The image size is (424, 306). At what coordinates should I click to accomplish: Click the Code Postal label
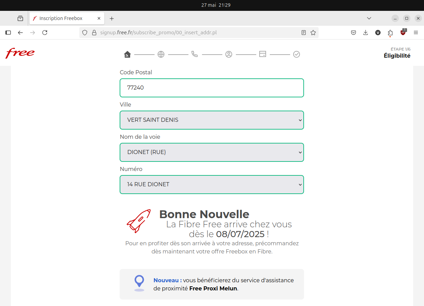click(x=136, y=72)
